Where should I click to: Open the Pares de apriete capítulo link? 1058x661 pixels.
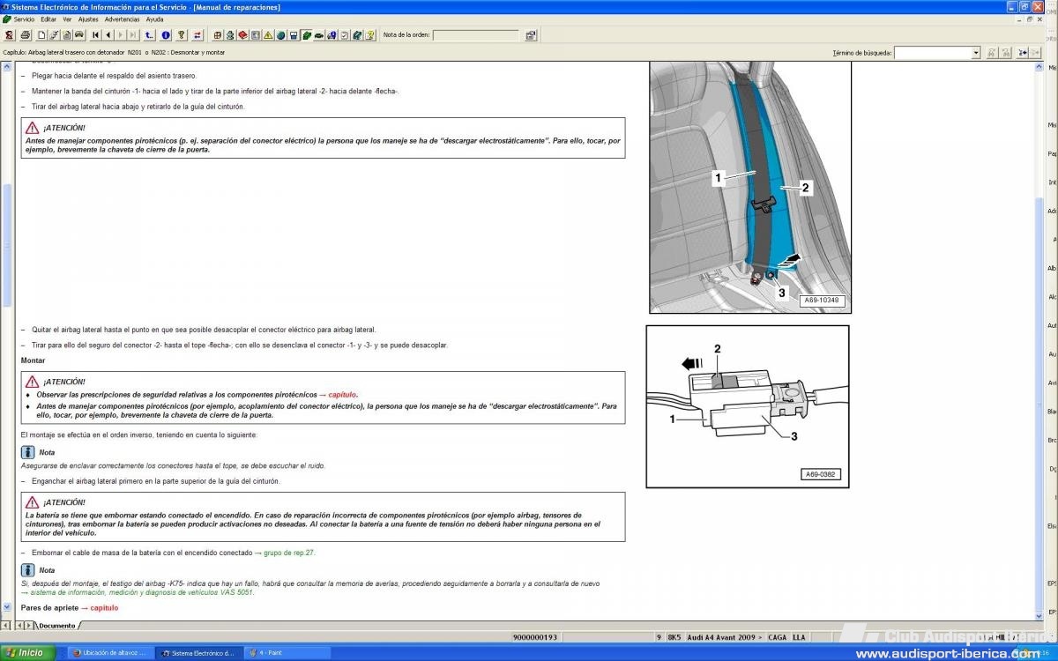point(103,608)
